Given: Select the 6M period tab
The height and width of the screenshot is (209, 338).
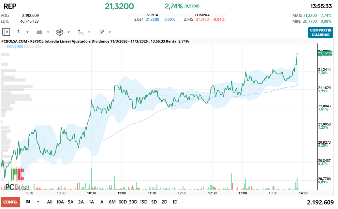Looking at the screenshot, I should [x=112, y=202].
